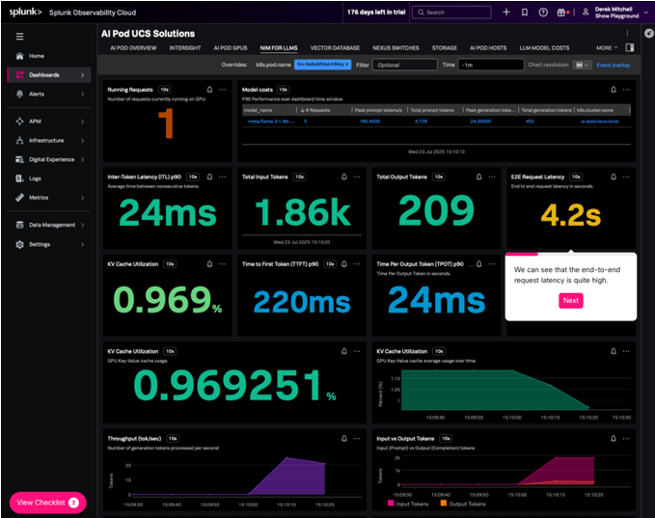Viewport: 655px width, 518px height.
Task: Toggle the hamburger navigation menu
Action: 19,37
